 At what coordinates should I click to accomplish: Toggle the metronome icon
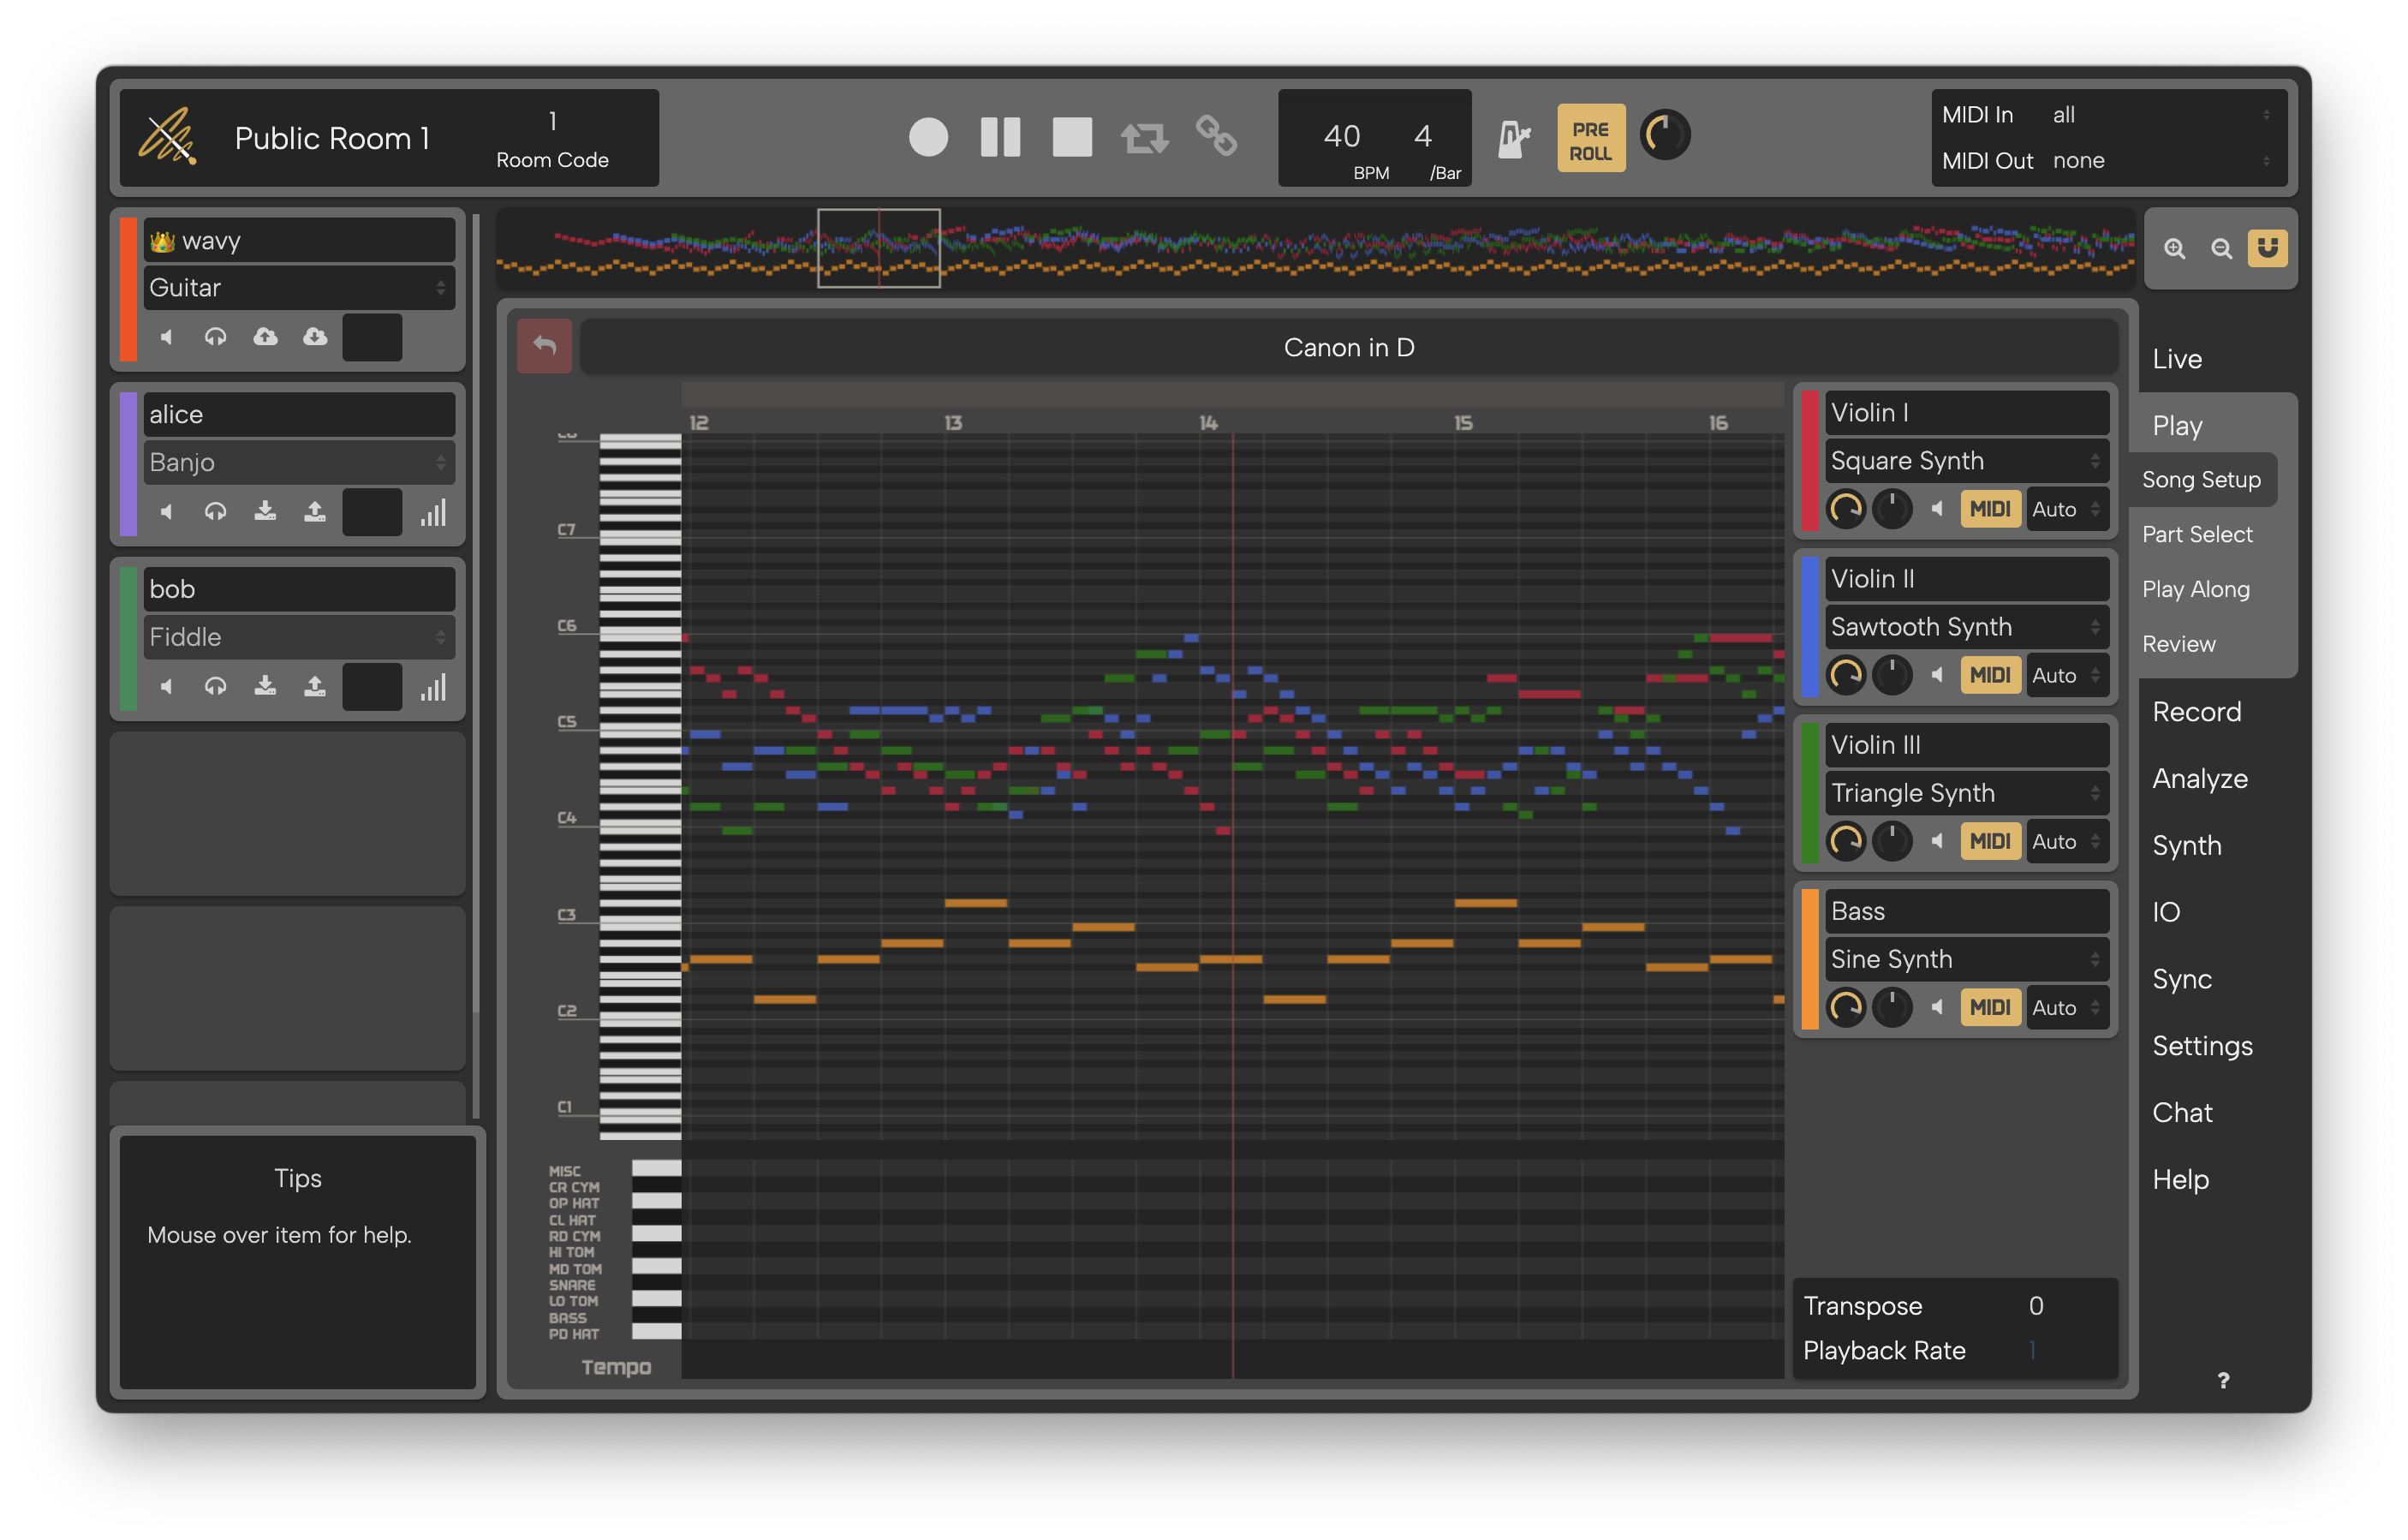tap(1513, 138)
